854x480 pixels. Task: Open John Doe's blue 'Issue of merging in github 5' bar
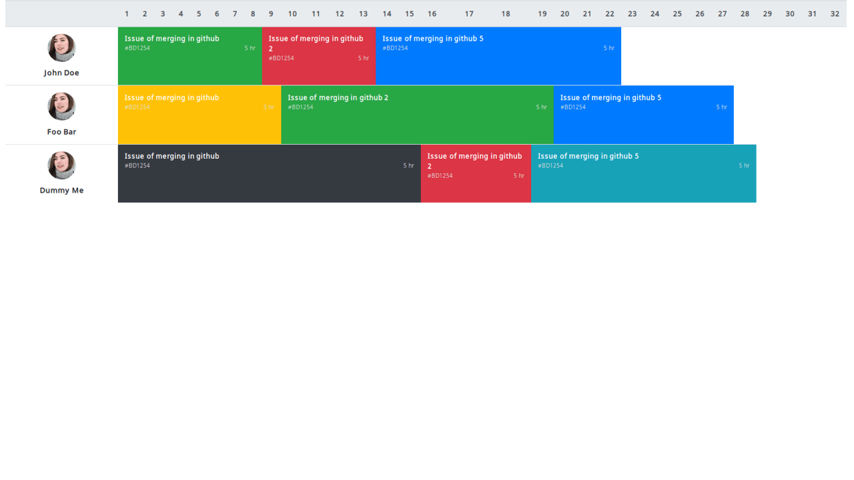[x=498, y=55]
